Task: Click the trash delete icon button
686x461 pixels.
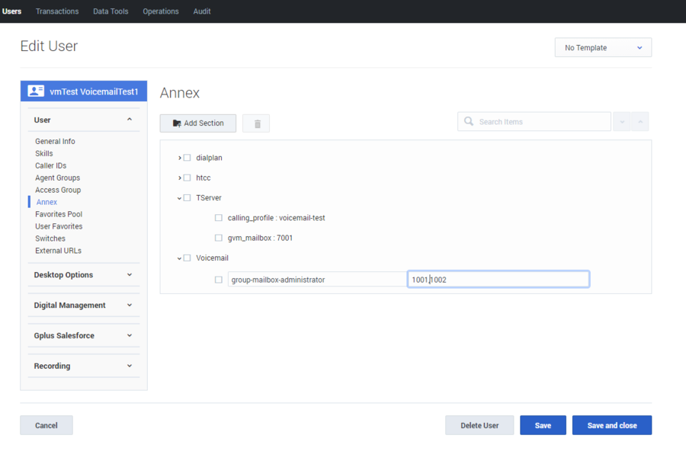Action: point(258,123)
